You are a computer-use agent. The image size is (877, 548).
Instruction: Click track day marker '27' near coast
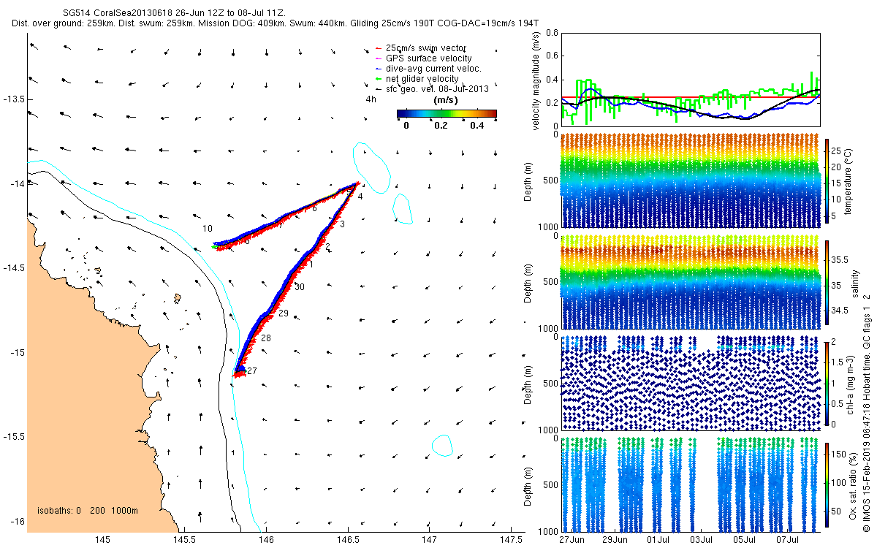pyautogui.click(x=252, y=371)
